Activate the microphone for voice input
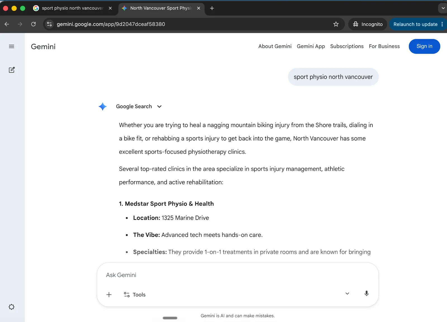447x322 pixels. (x=367, y=293)
